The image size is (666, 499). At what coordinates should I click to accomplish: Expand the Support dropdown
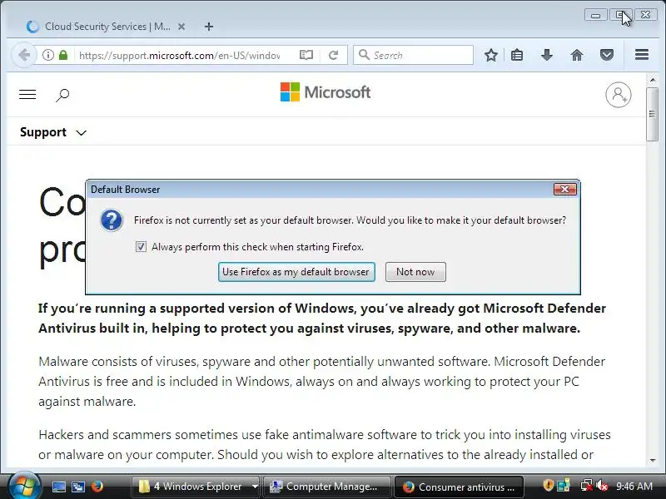coord(53,132)
